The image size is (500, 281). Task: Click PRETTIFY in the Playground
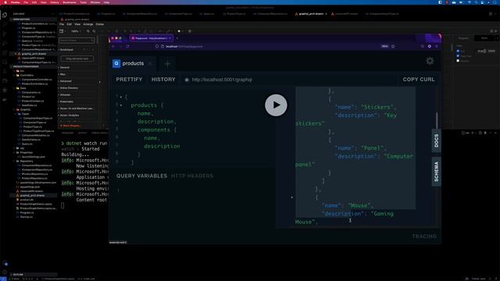pyautogui.click(x=129, y=80)
